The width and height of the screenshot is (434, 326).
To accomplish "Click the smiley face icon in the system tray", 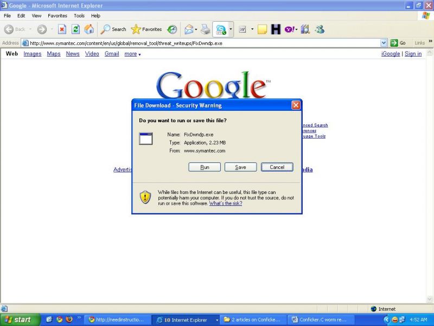I will point(395,319).
